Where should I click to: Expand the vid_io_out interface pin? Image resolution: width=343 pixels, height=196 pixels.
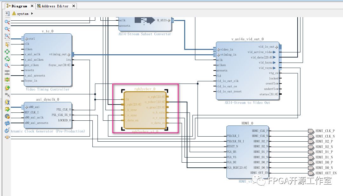tap(276, 47)
